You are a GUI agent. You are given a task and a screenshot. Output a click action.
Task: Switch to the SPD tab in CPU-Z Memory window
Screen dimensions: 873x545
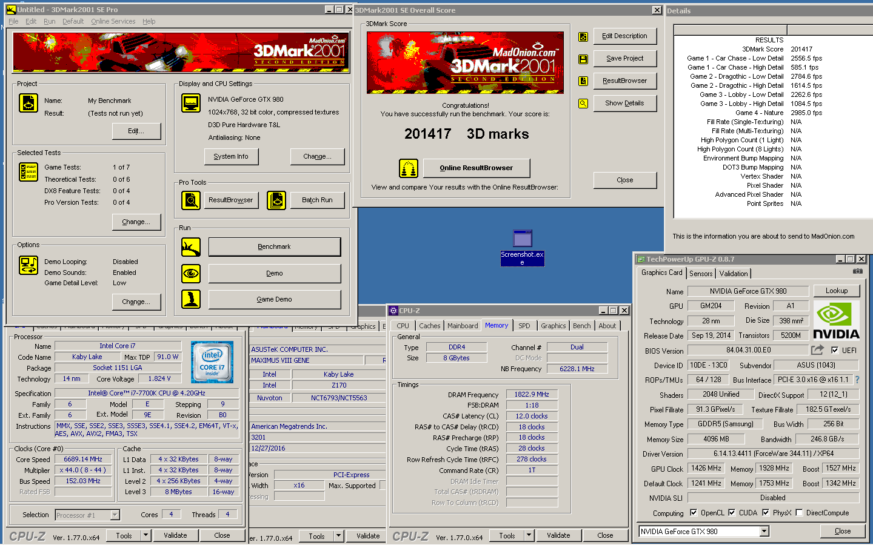(x=524, y=326)
